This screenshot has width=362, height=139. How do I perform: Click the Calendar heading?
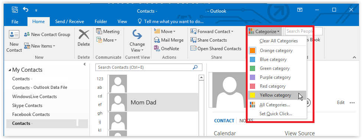pyautogui.click(x=225, y=133)
